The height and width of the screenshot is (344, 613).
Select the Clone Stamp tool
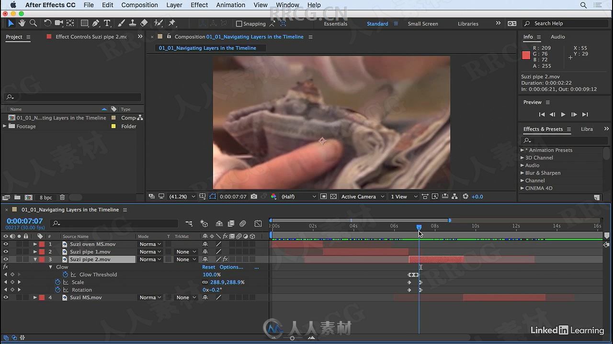coord(133,23)
